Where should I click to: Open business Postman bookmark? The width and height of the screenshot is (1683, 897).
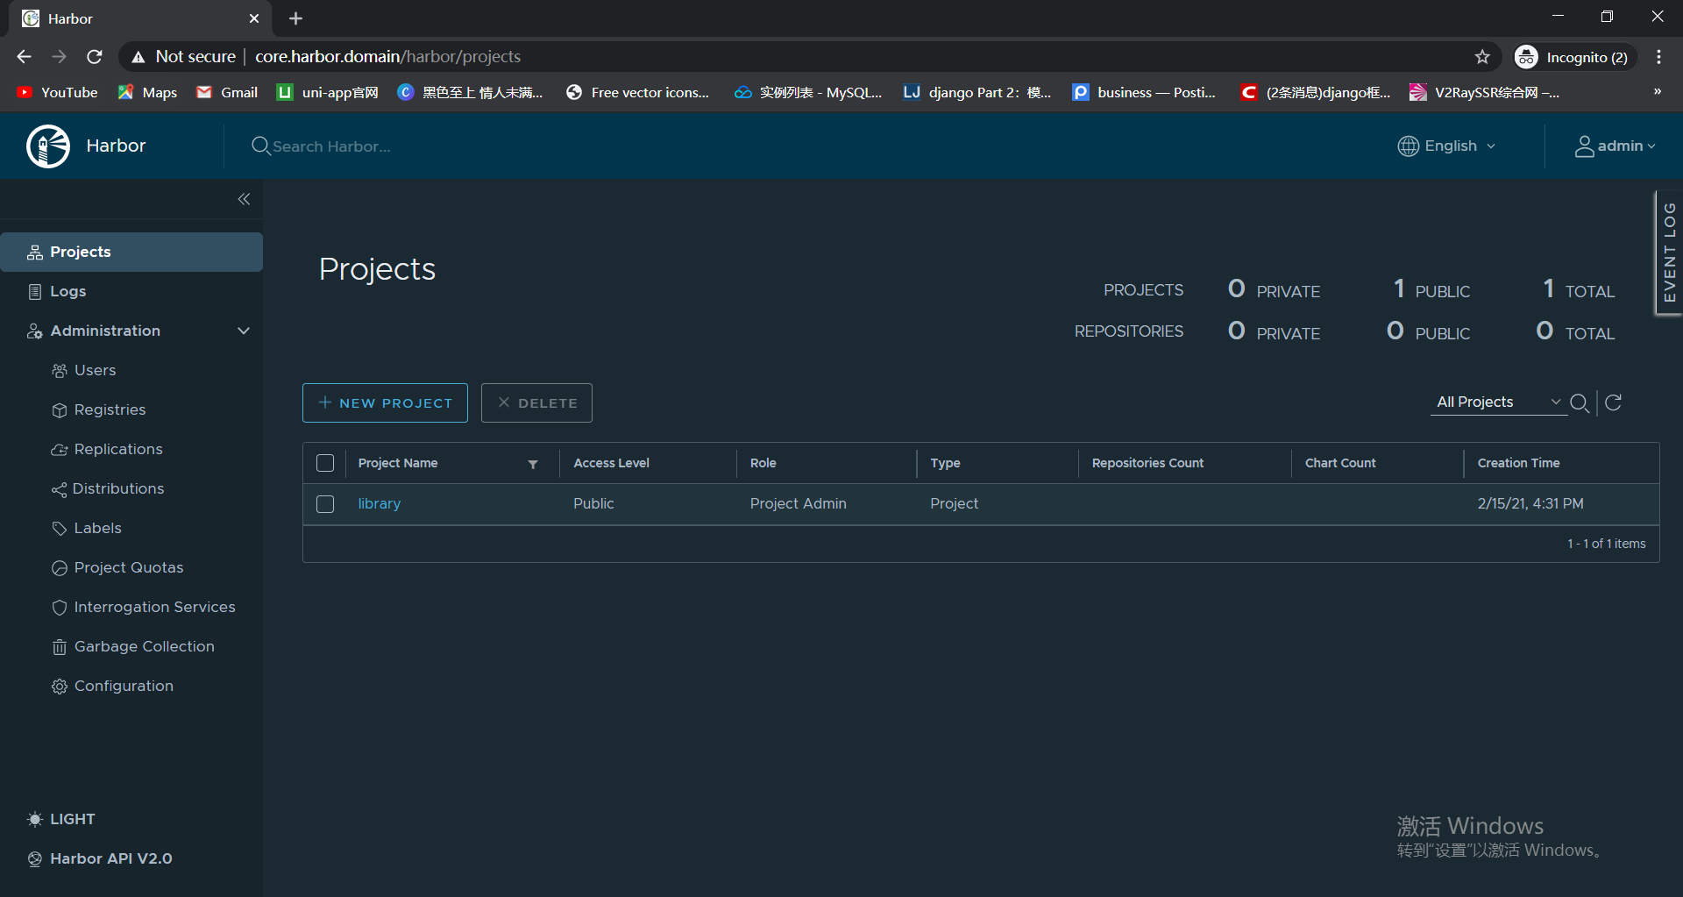pyautogui.click(x=1145, y=92)
